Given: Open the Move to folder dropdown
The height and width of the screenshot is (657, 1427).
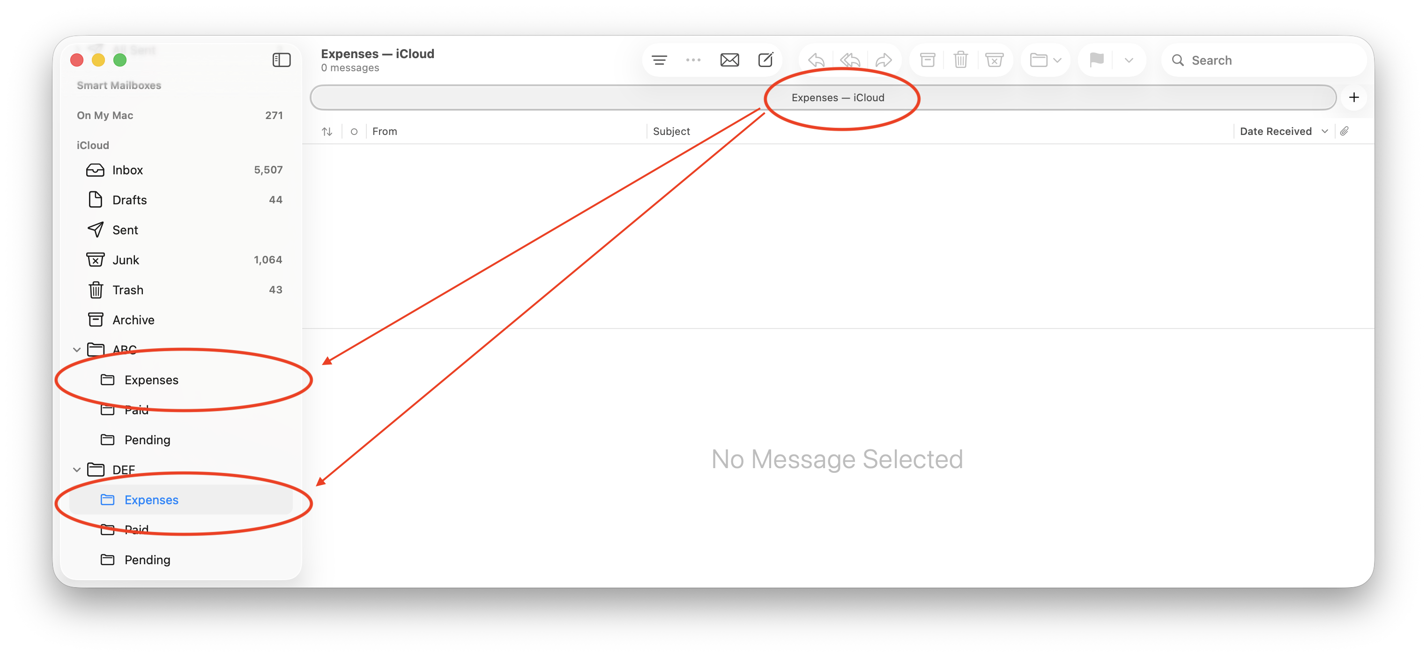Looking at the screenshot, I should pos(1045,60).
